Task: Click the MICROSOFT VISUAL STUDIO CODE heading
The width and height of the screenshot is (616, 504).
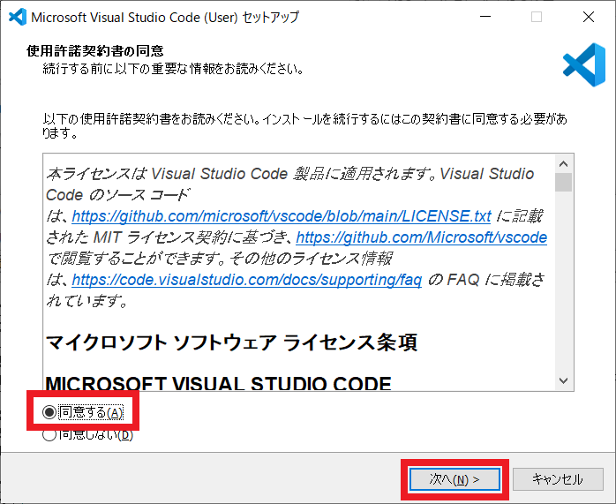Action: click(x=219, y=383)
